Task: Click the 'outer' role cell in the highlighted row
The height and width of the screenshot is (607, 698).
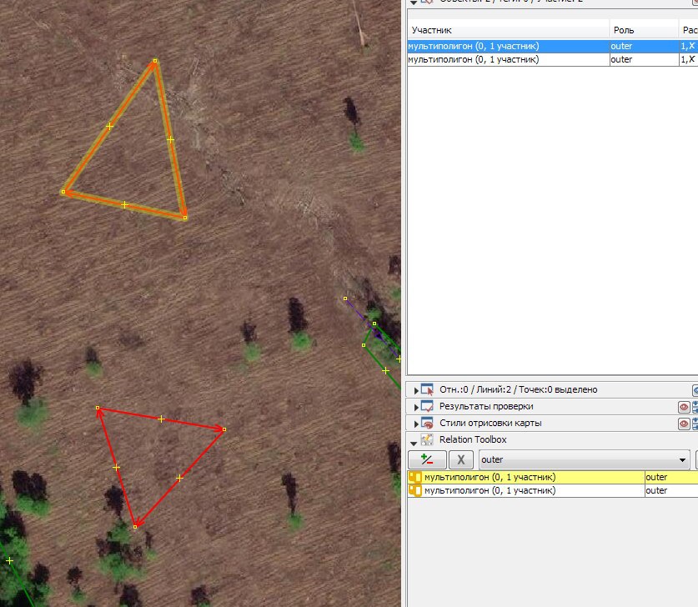Action: click(x=644, y=46)
